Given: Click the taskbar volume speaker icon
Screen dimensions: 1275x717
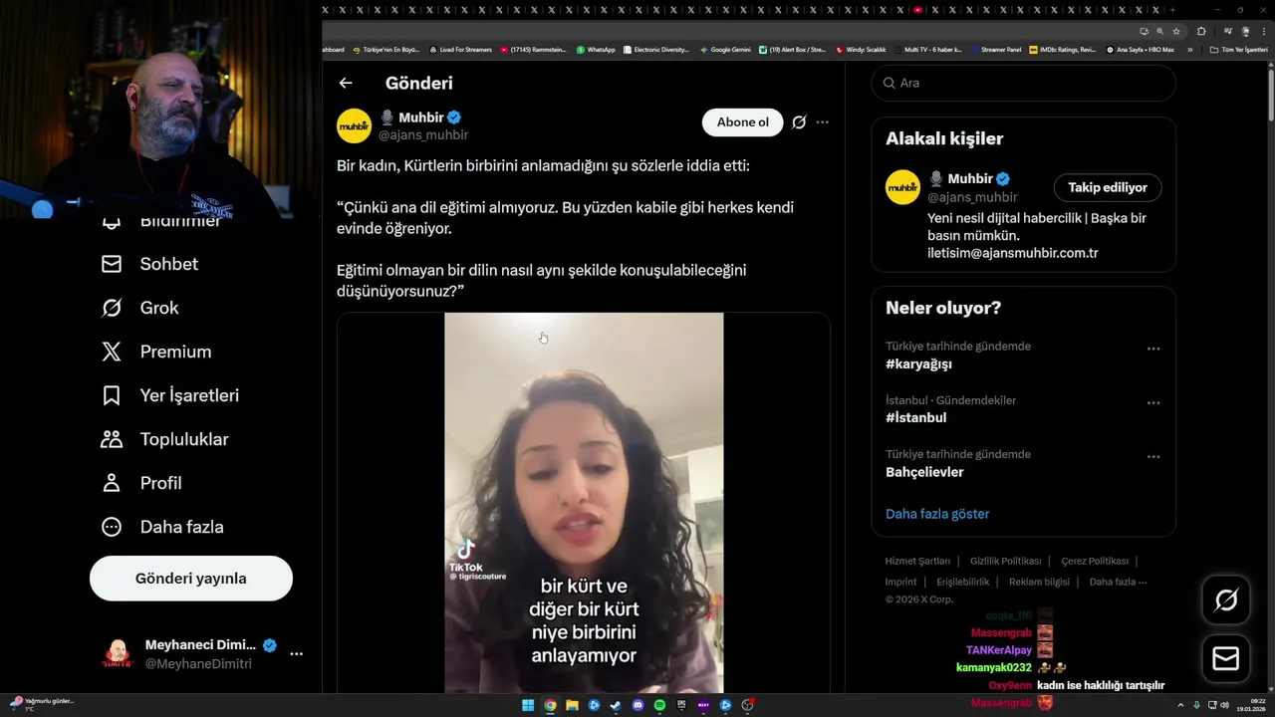Looking at the screenshot, I should 1224,705.
